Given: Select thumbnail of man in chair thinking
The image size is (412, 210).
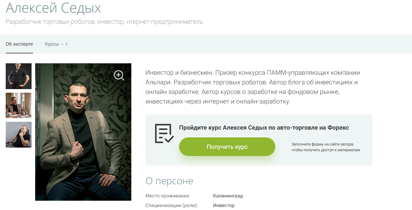Looking at the screenshot, I should coord(19,135).
